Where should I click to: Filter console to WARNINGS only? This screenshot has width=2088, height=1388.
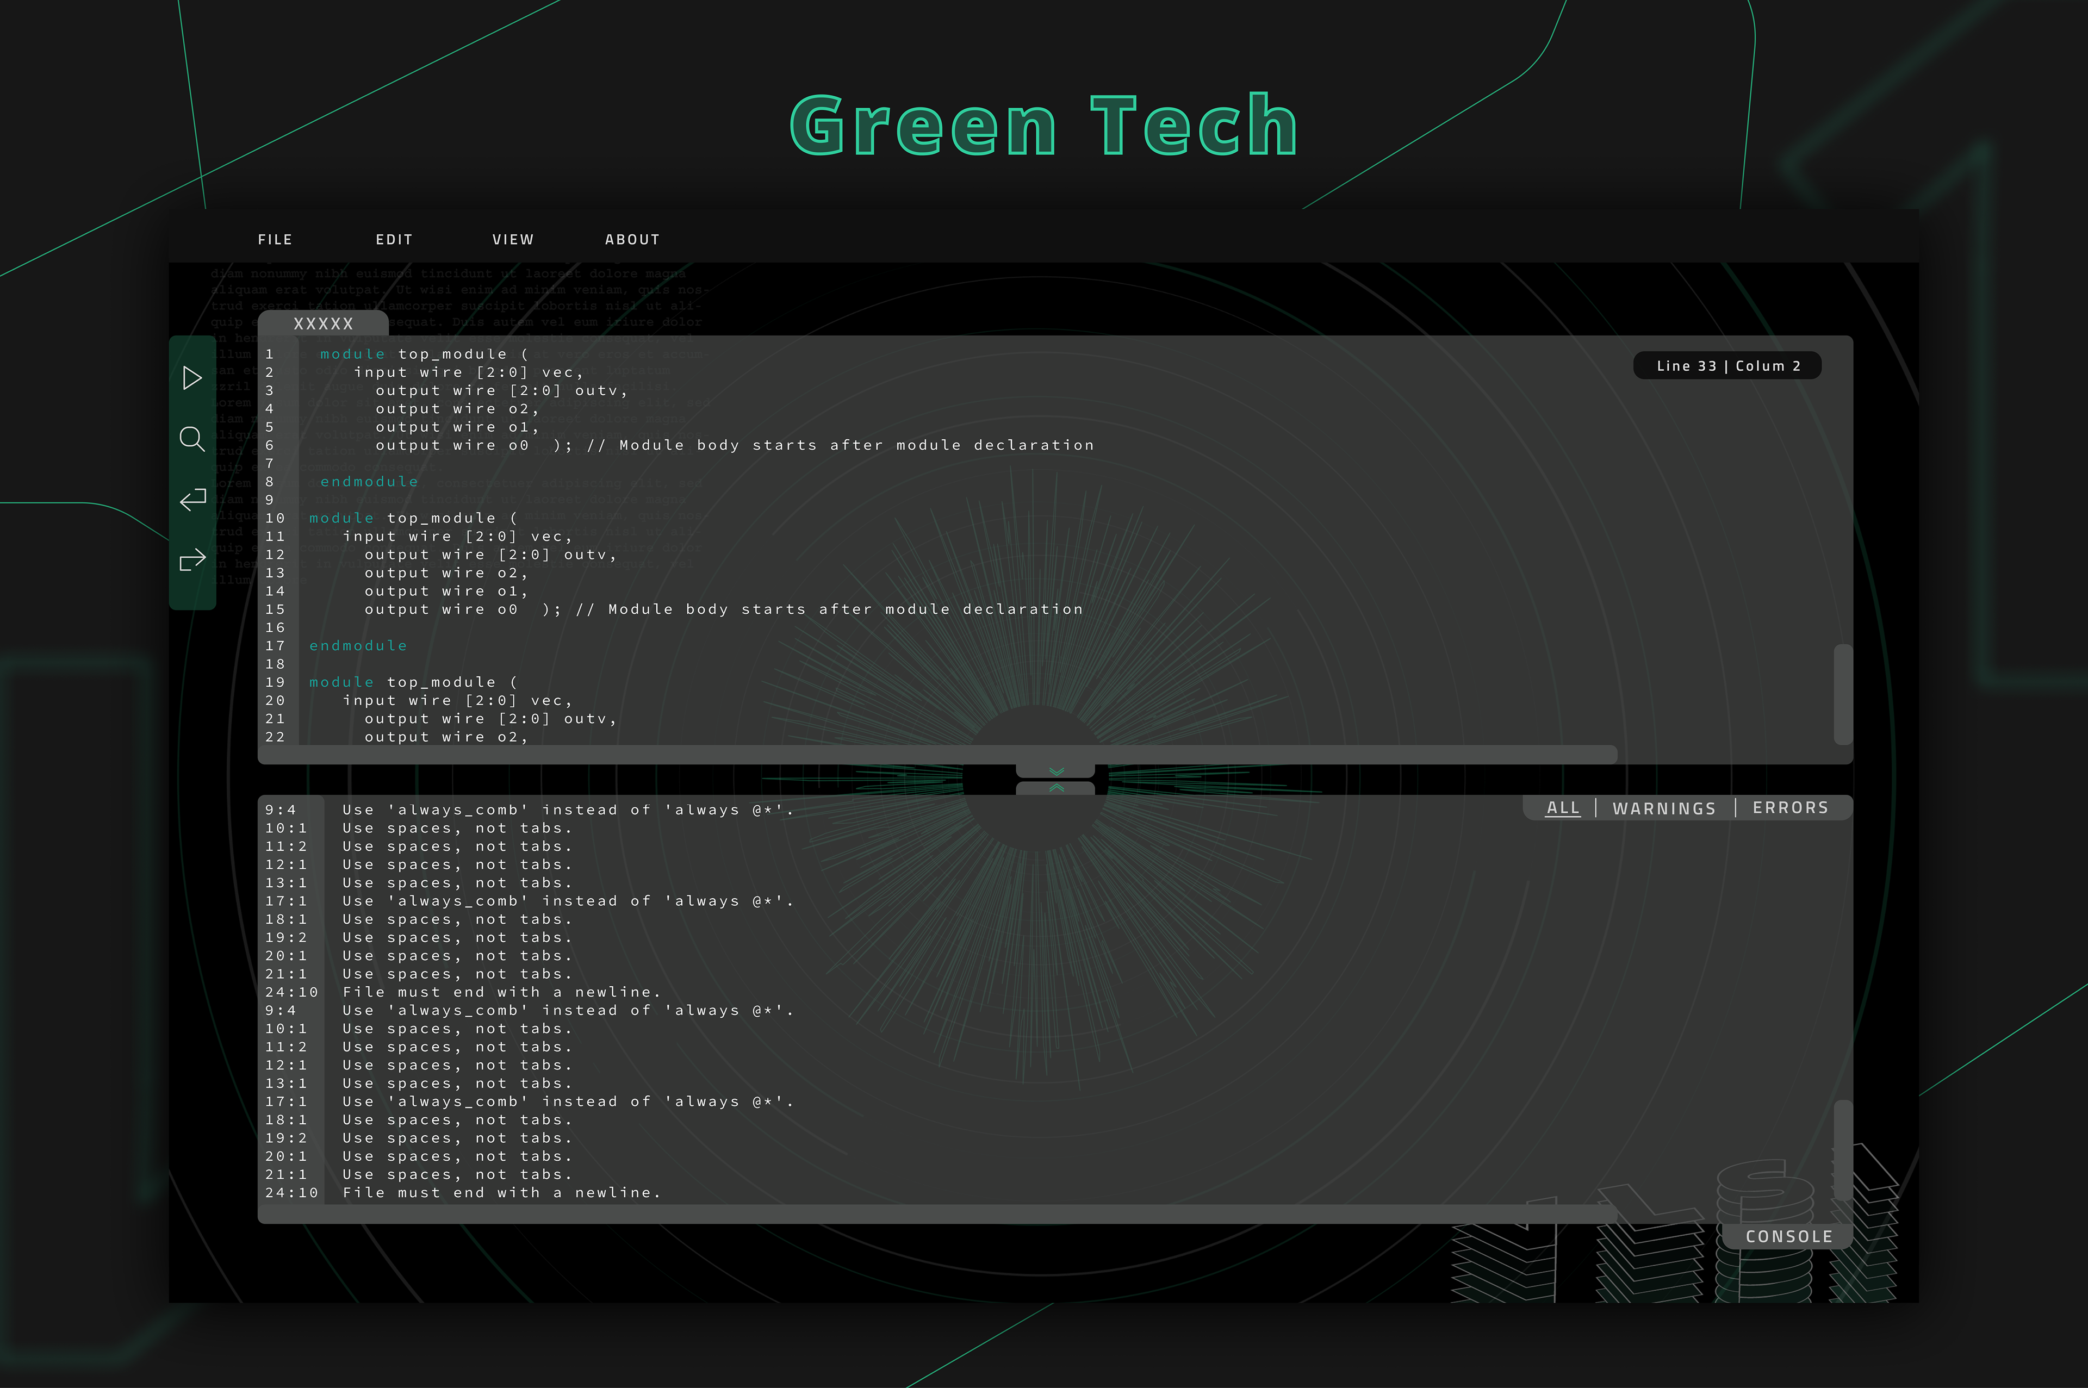click(x=1664, y=808)
